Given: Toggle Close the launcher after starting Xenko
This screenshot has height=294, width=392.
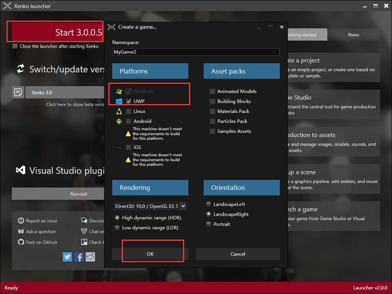Looking at the screenshot, I should coord(15,46).
